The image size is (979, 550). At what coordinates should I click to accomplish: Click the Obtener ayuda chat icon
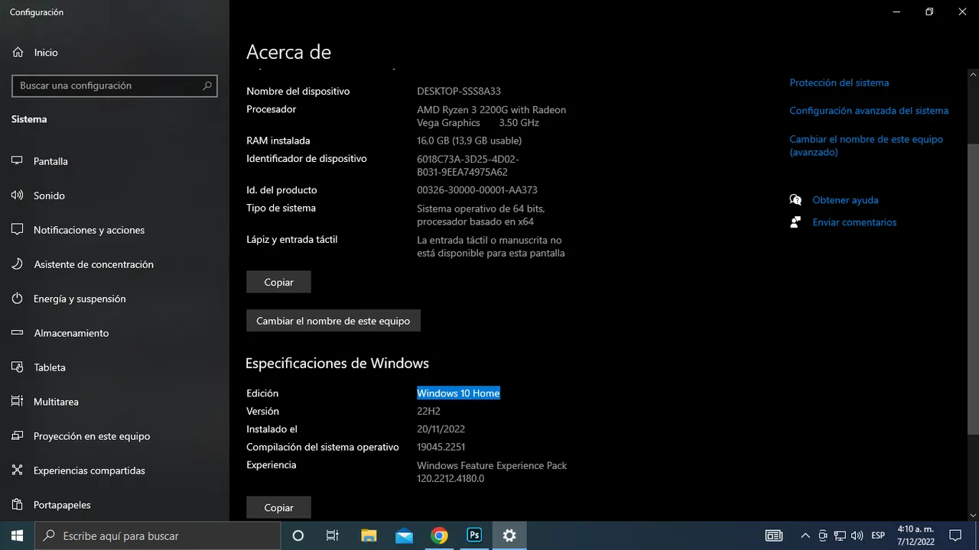click(x=795, y=200)
